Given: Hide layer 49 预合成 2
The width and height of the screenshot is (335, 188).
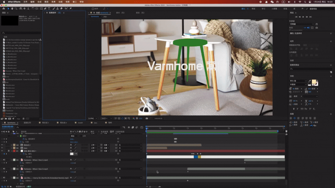Looking at the screenshot, I should (x=2, y=145).
